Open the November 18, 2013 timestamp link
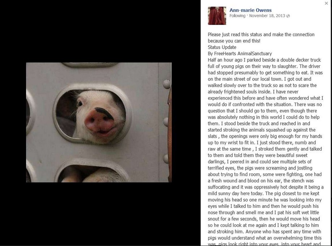 pos(267,16)
